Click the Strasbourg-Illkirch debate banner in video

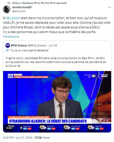[48, 121]
